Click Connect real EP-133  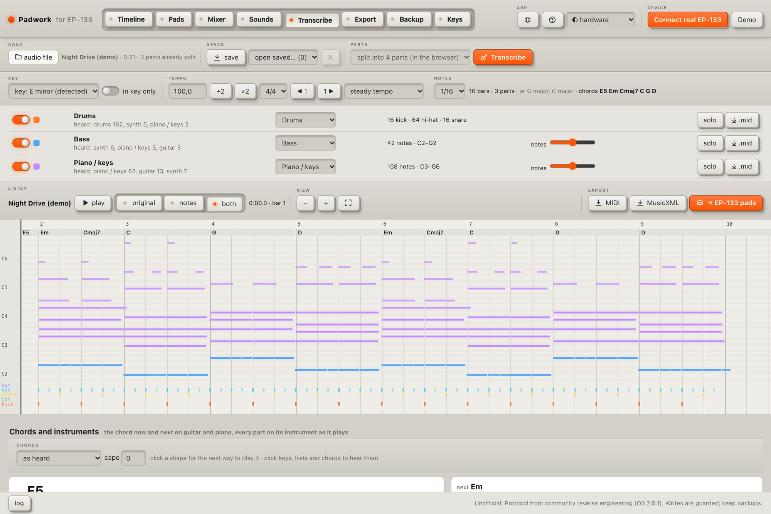pos(687,20)
